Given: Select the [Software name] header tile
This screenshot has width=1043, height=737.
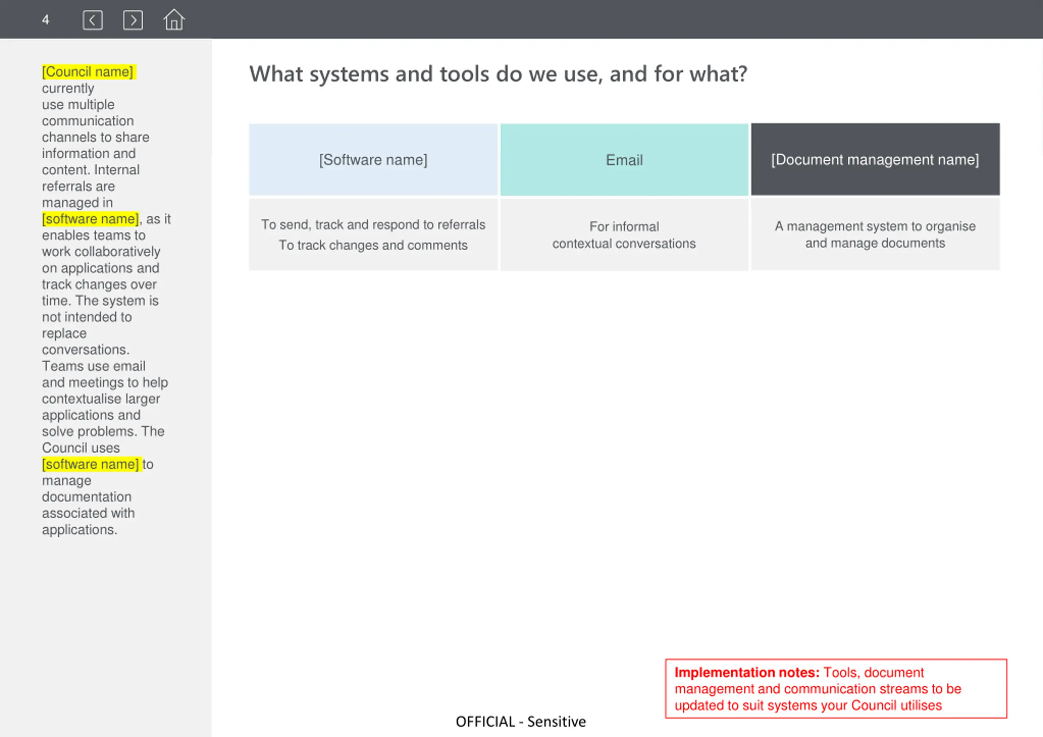Looking at the screenshot, I should coord(373,159).
